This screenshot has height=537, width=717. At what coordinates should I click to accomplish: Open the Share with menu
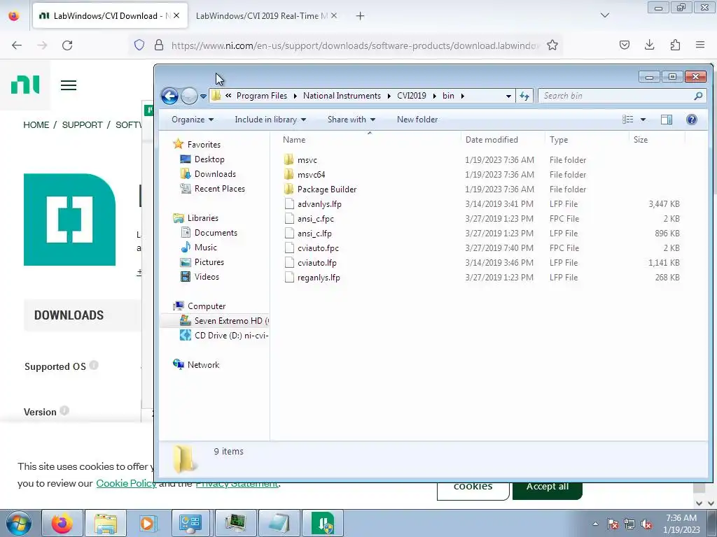point(351,120)
